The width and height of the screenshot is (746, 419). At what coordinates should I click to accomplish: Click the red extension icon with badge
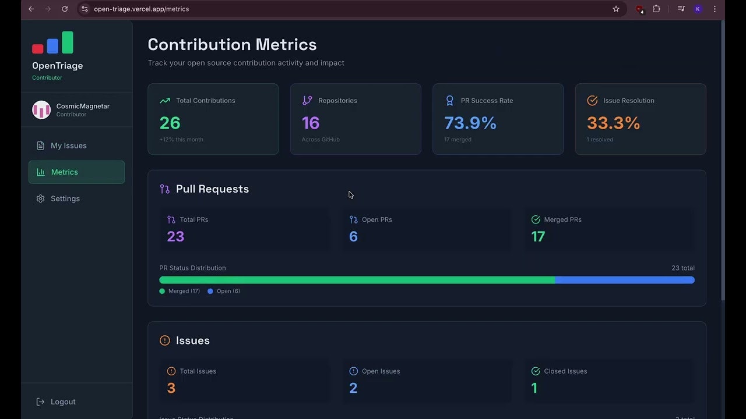tap(640, 9)
